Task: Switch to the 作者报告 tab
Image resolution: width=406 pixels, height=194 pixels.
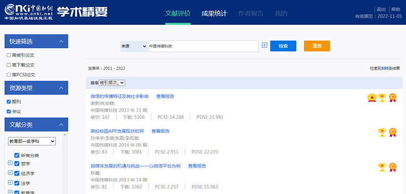Action: (251, 14)
